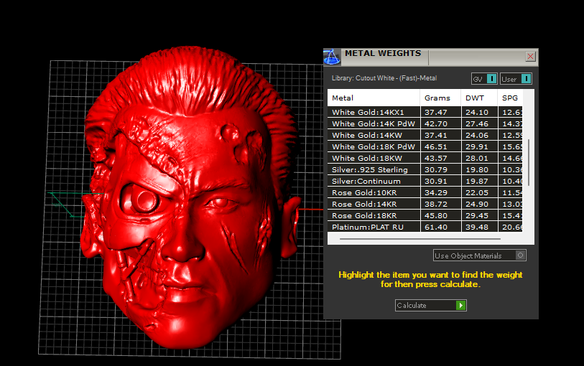Image resolution: width=584 pixels, height=366 pixels.
Task: Select the Grams column header
Action: (x=440, y=98)
